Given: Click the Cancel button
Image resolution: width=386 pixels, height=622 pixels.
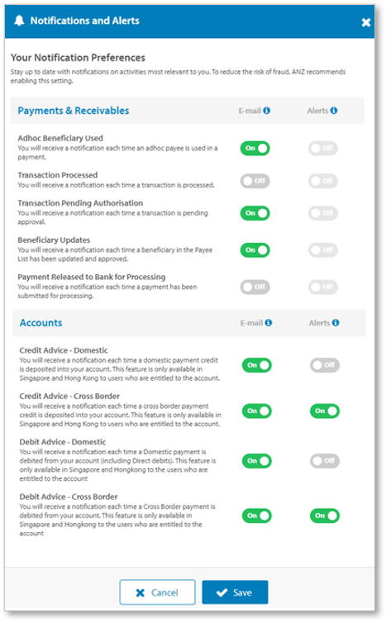Looking at the screenshot, I should 157,592.
